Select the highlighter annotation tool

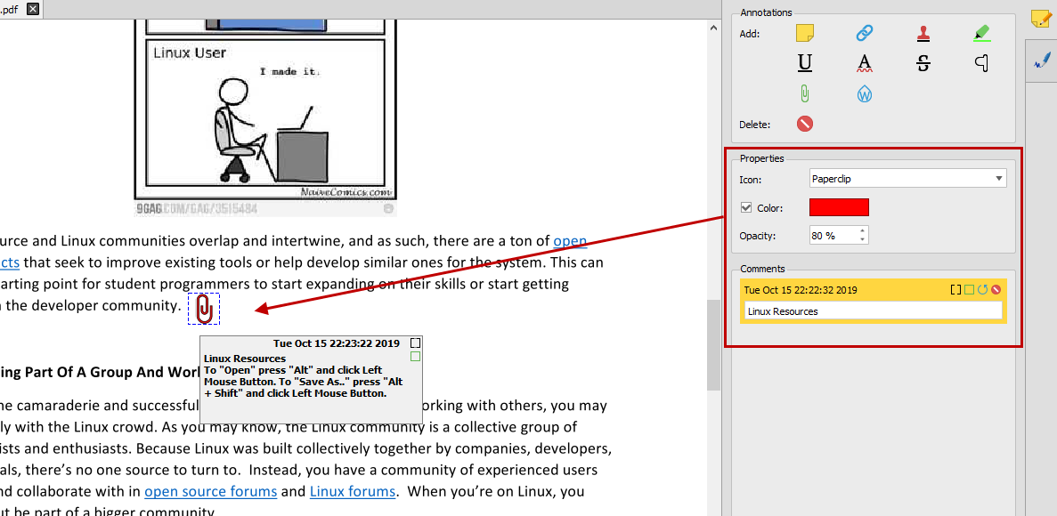pyautogui.click(x=982, y=33)
